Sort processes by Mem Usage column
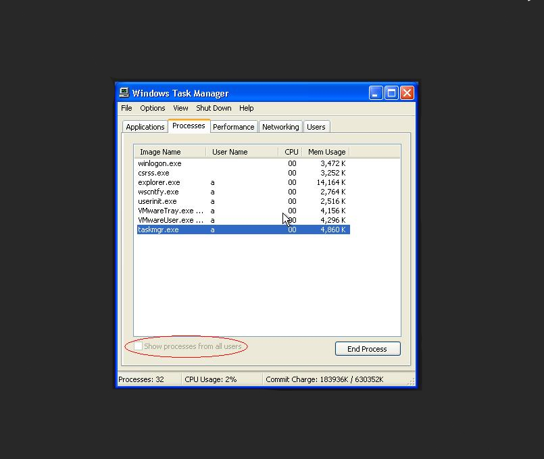 coord(326,152)
